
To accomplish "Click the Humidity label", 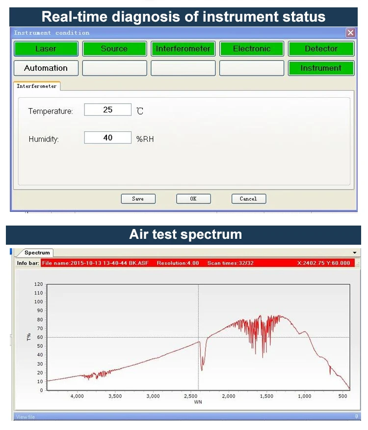I will pos(44,139).
